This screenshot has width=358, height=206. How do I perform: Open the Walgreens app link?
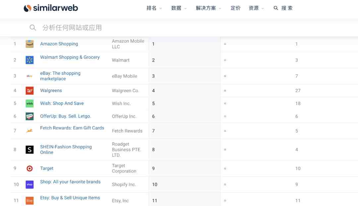click(x=51, y=90)
